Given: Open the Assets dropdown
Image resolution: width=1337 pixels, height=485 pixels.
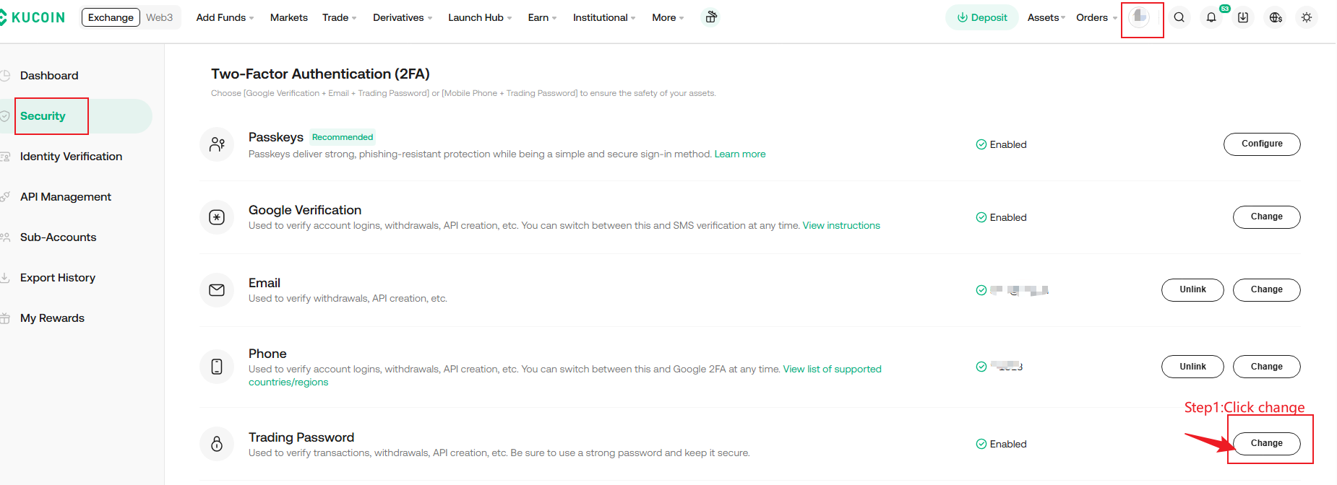Looking at the screenshot, I should (1046, 17).
